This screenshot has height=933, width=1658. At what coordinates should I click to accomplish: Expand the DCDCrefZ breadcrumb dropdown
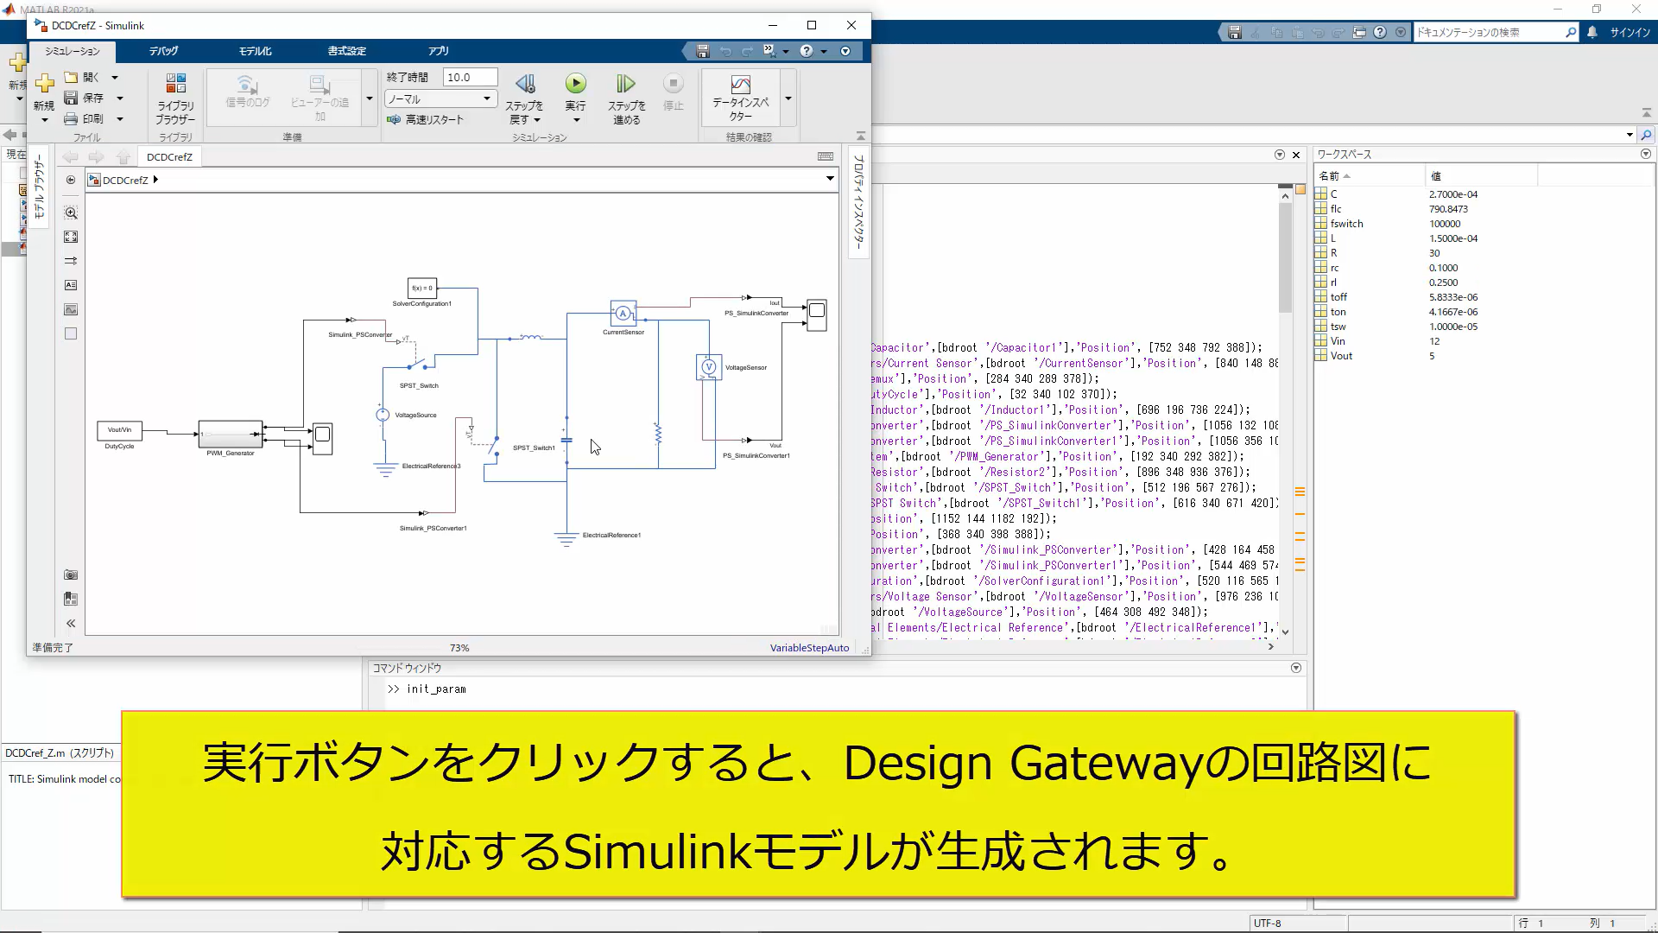[156, 180]
